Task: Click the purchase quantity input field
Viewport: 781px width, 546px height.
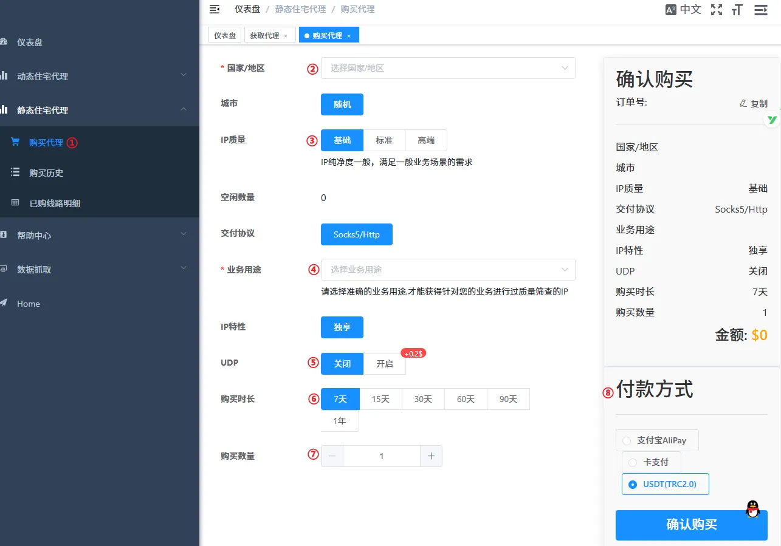Action: pos(381,456)
